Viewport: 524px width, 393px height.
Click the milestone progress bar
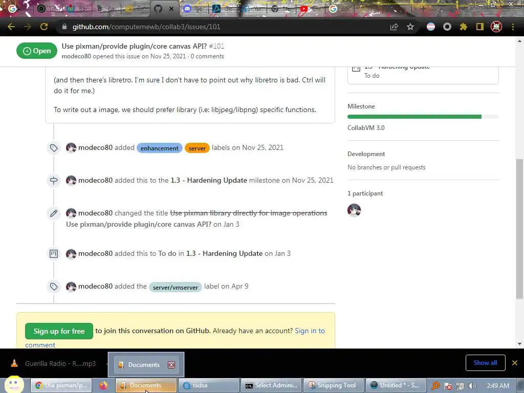pos(423,117)
